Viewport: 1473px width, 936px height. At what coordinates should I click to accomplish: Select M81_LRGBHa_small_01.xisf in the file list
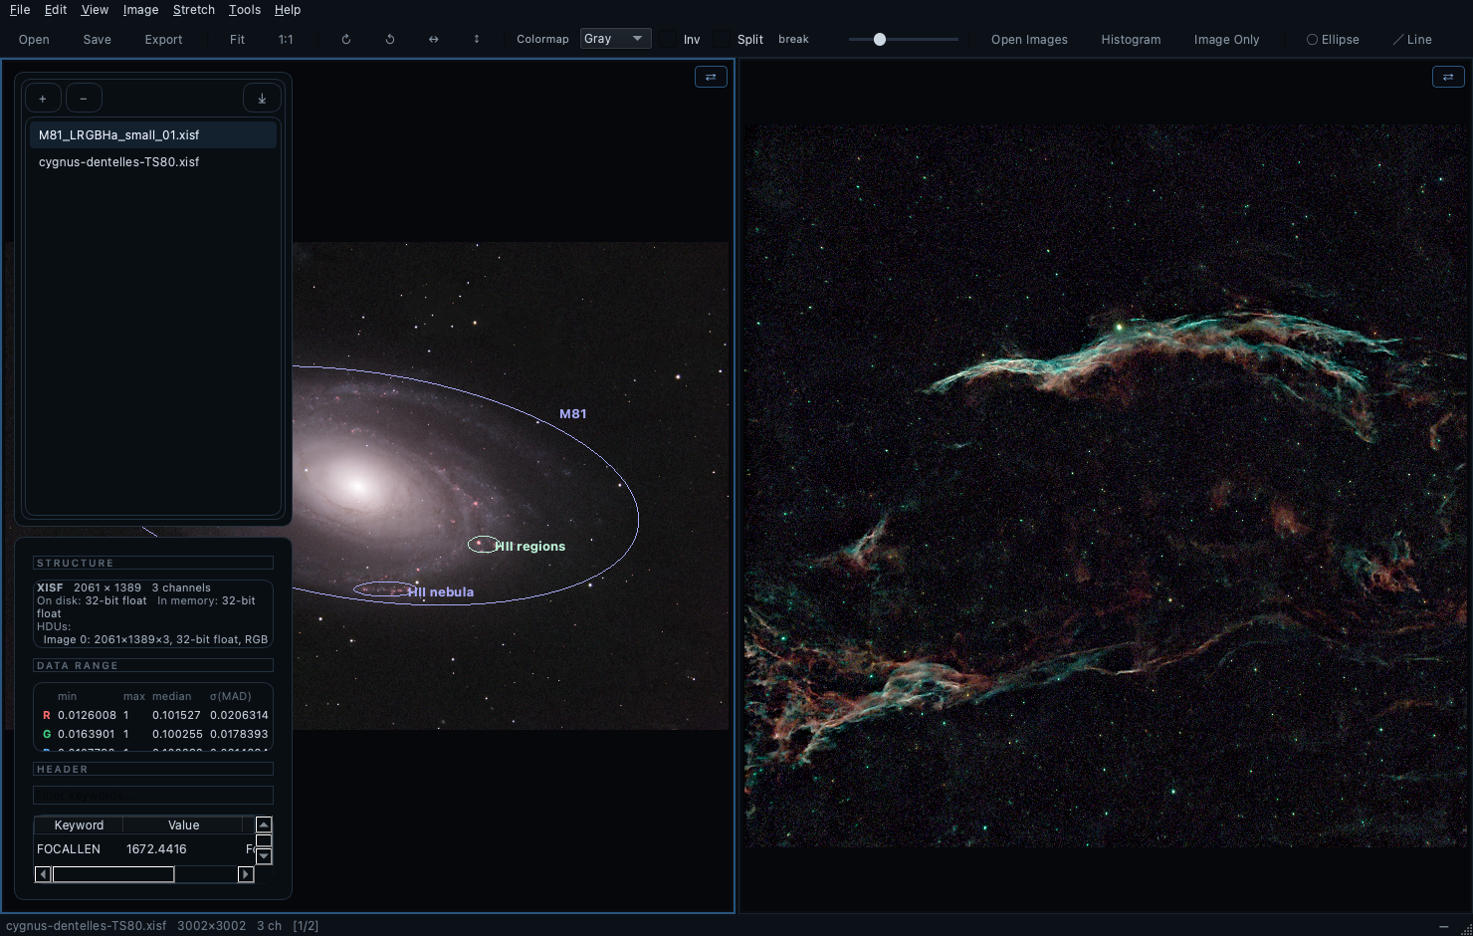tap(153, 134)
